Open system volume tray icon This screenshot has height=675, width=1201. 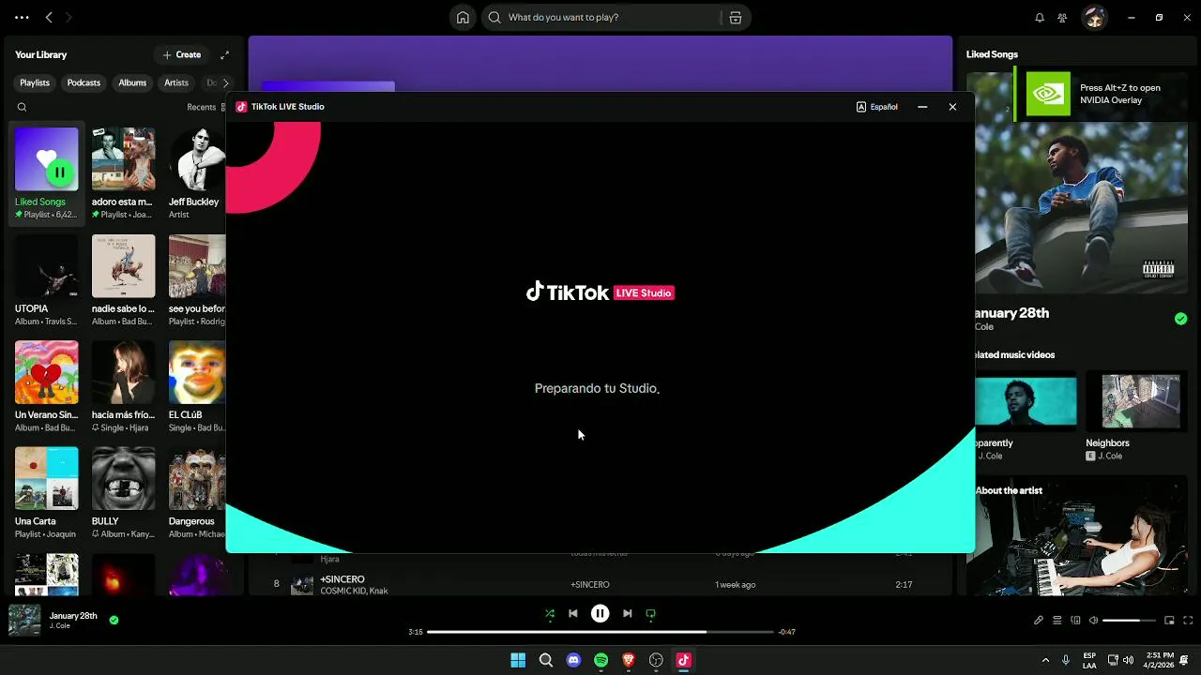1128,660
